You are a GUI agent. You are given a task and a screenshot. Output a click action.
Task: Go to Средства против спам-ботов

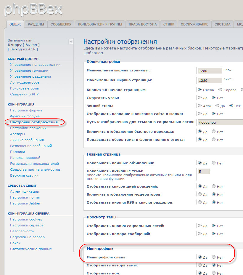coord(35,170)
